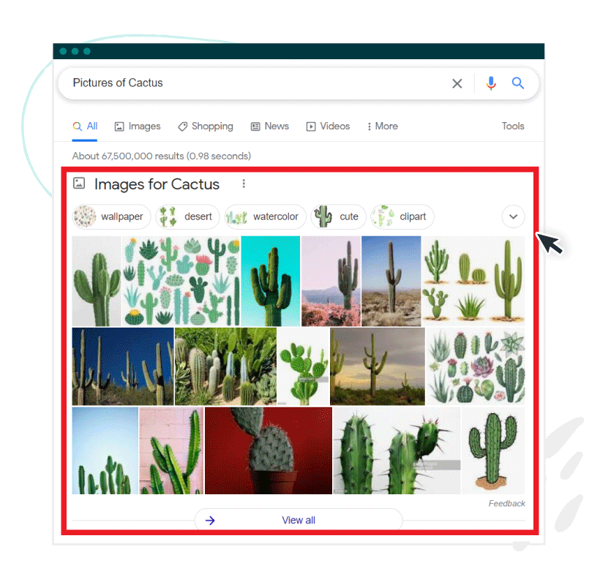Open the Images for Cactus heading
600x563 pixels.
157,184
